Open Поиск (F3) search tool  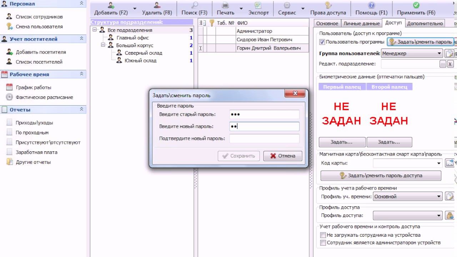click(194, 9)
